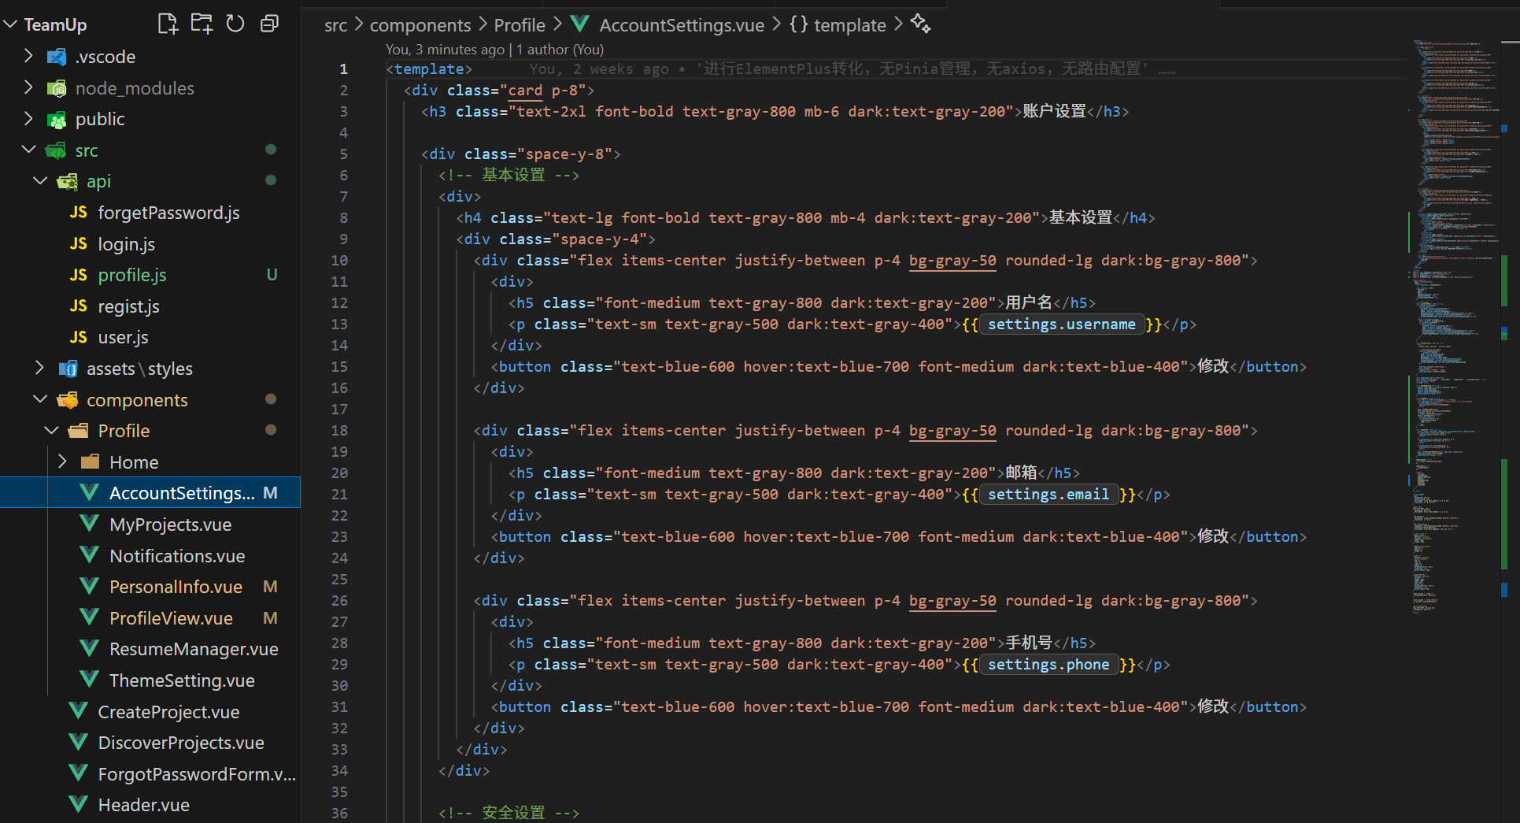Open PersonalInfo.vue file

[176, 587]
